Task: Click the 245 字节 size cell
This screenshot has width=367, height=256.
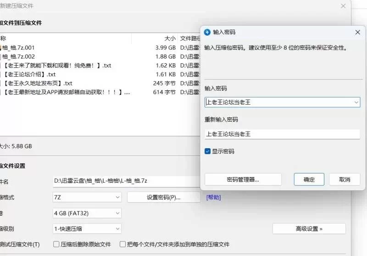Action: point(164,83)
